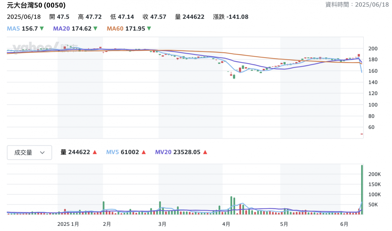Click the 150K volume axis label

374,184
